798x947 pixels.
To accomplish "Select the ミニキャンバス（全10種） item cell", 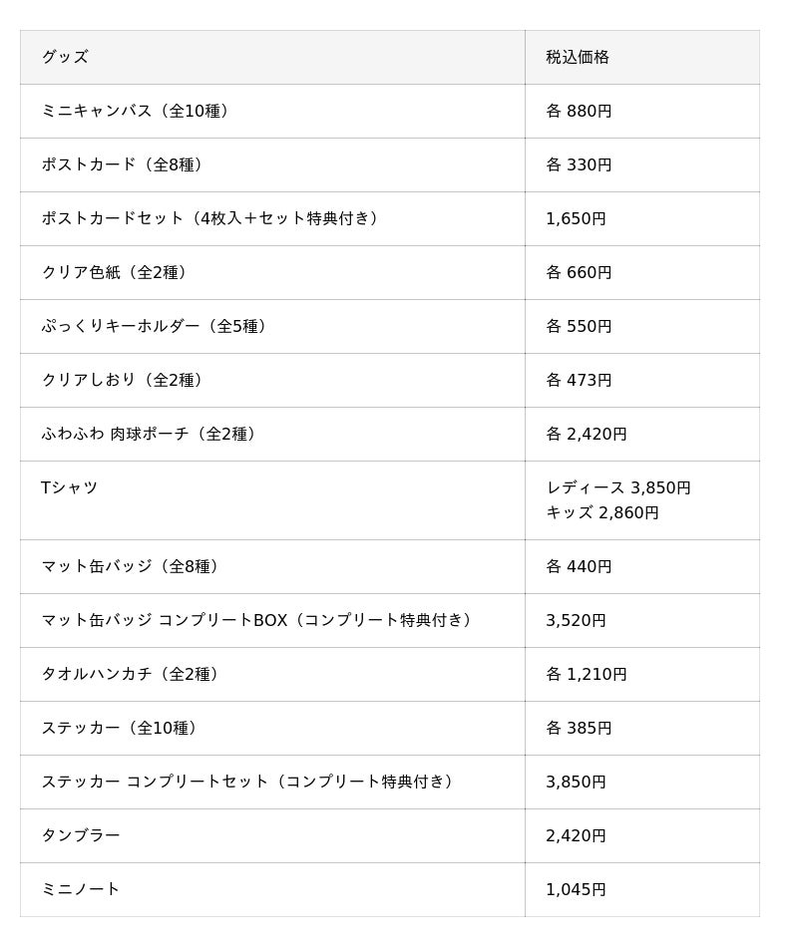I will (272, 111).
